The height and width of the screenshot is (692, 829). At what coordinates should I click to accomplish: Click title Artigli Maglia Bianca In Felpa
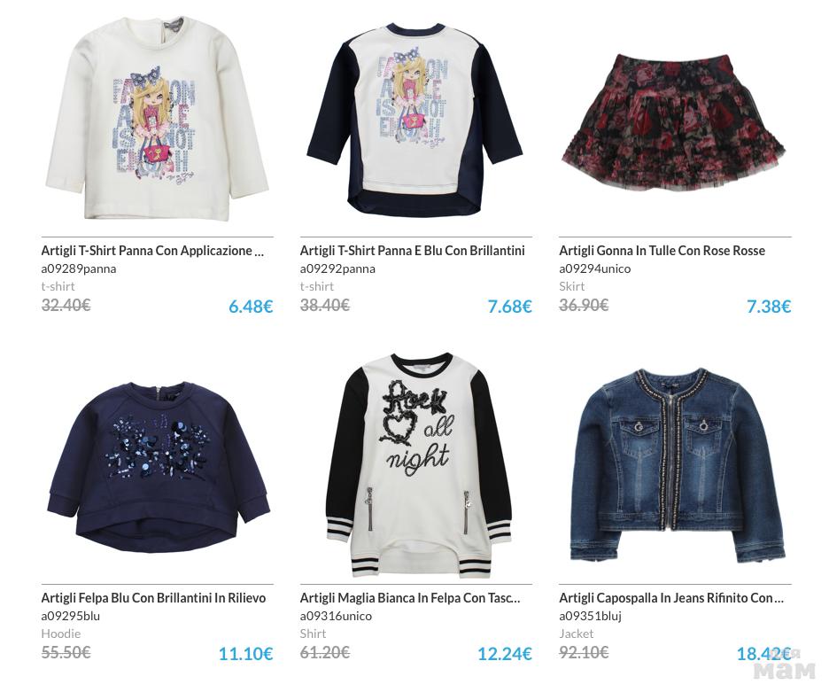410,598
